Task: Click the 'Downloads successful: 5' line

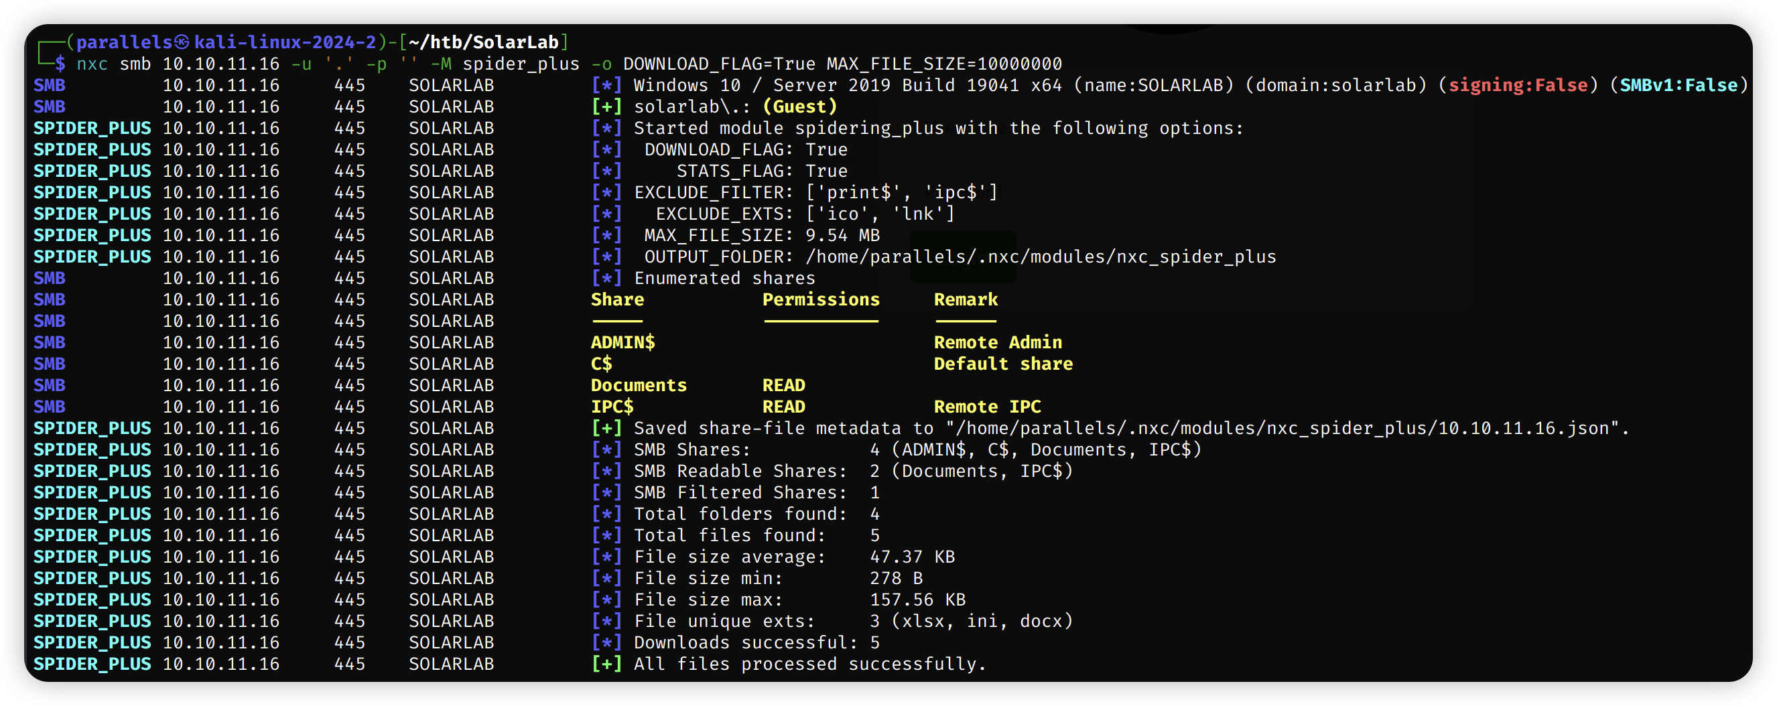Action: 756,642
